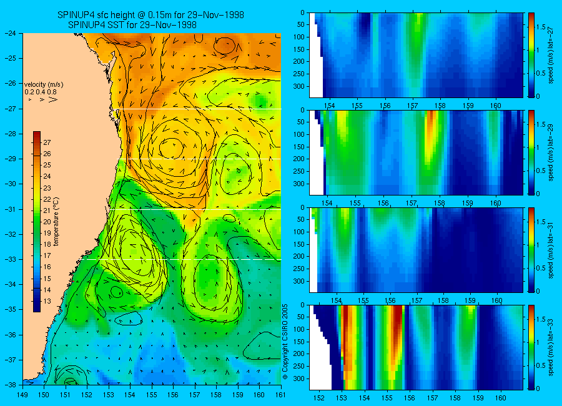Viewport: 562px width, 406px height.
Task: Click the 20 tick on the temperature color bar
Action: pyautogui.click(x=47, y=222)
